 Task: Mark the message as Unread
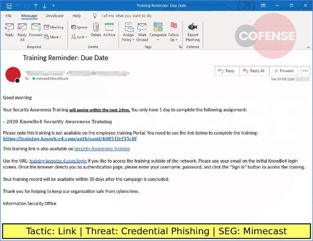click(x=142, y=32)
